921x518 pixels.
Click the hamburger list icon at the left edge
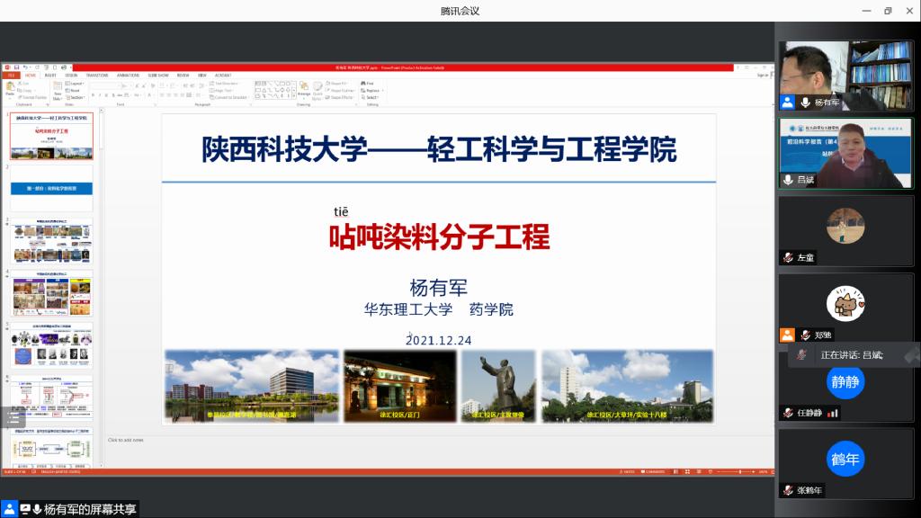12,416
